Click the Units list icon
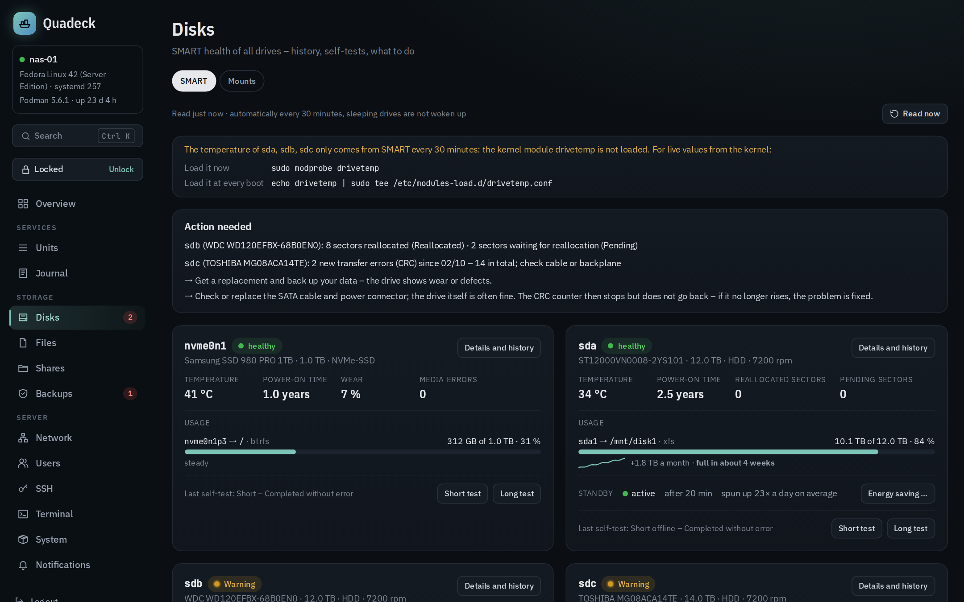 (23, 248)
